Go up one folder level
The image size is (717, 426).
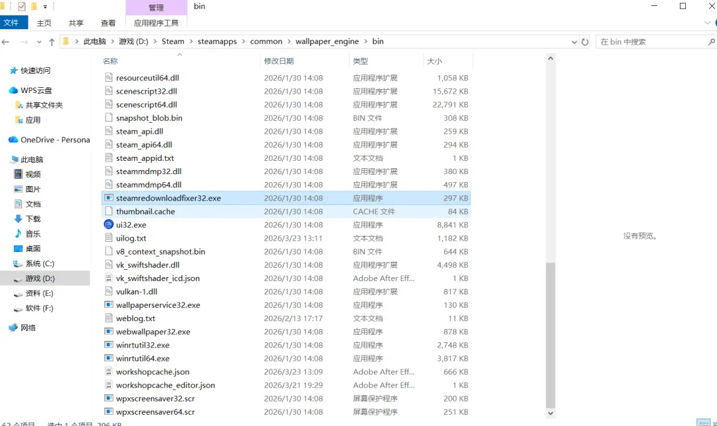coord(52,42)
